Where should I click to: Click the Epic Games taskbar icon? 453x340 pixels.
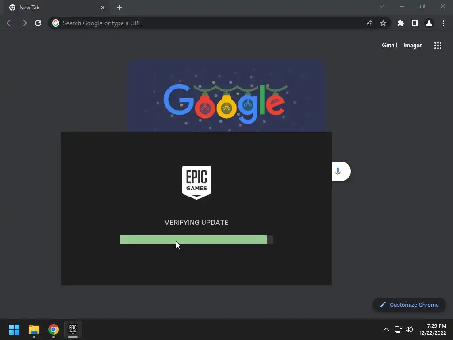click(x=73, y=329)
